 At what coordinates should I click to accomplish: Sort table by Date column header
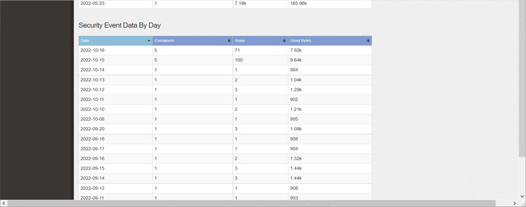click(x=115, y=41)
